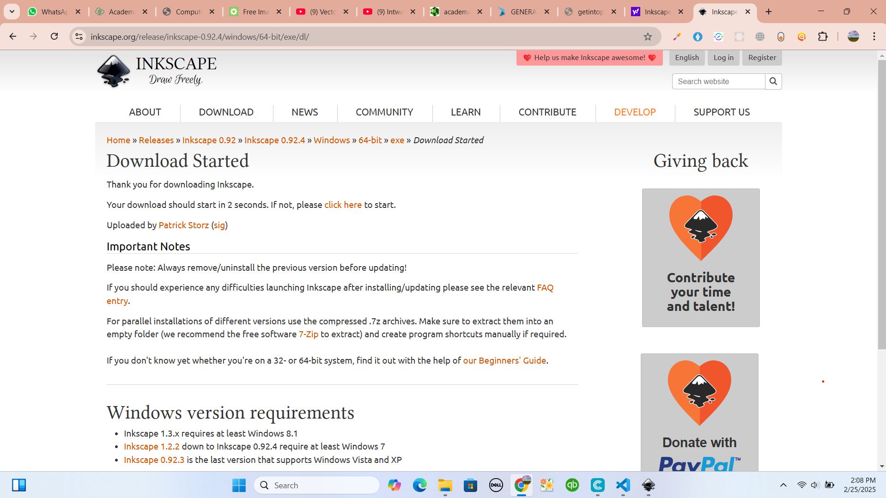Image resolution: width=886 pixels, height=498 pixels.
Task: Open the SUPPORT US menu
Action: [722, 112]
